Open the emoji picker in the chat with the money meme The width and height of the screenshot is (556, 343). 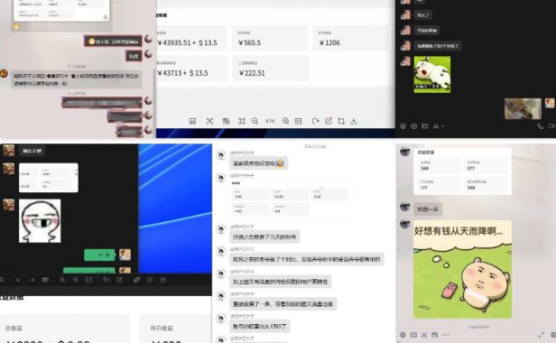click(x=403, y=335)
